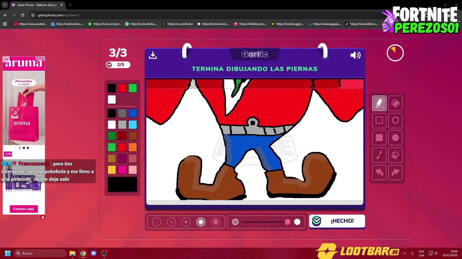Select the middle brush size

pos(186,222)
